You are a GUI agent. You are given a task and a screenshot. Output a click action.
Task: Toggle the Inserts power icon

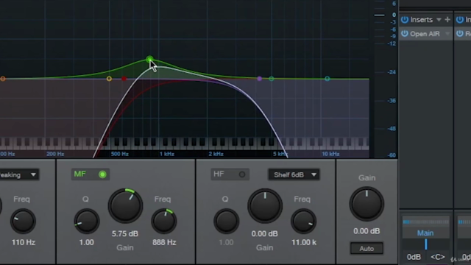coord(405,20)
